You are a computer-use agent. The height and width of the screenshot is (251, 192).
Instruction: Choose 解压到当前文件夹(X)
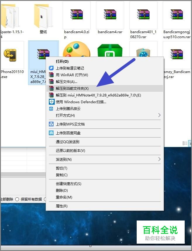pyautogui.click(x=104, y=88)
